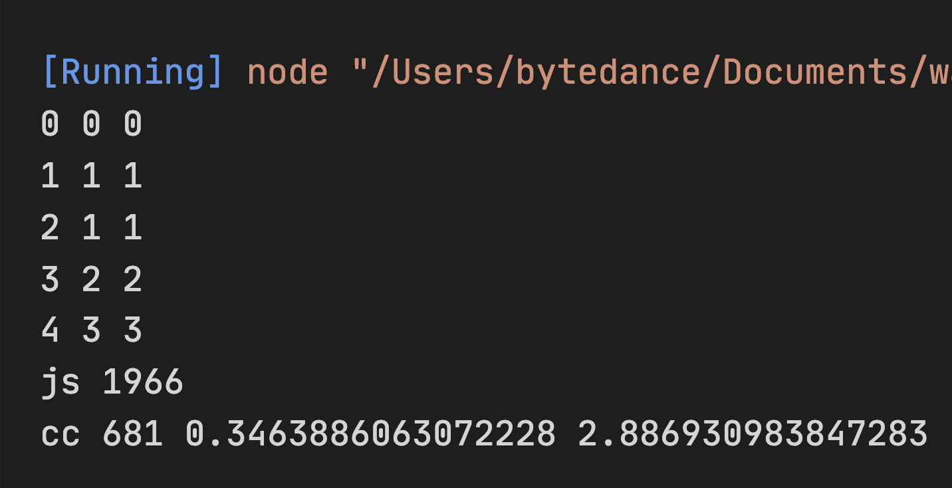Click the last 3 in line "4 3 3"
Viewport: 952px width, 488px height.
[x=133, y=331]
